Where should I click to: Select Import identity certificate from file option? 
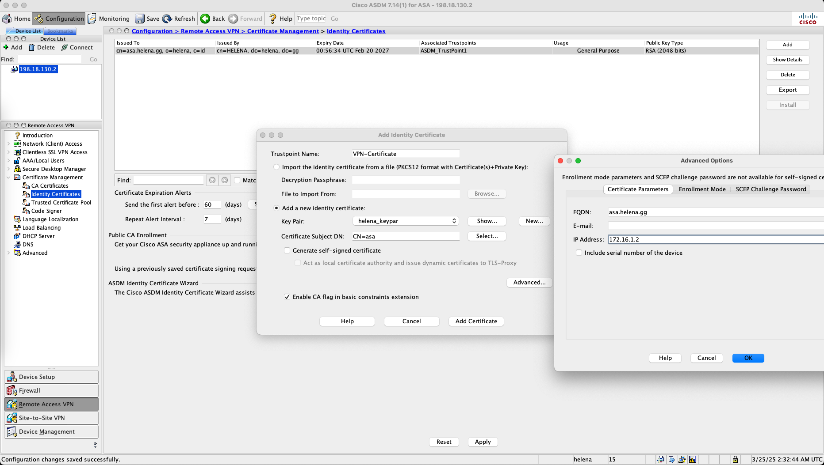point(276,167)
